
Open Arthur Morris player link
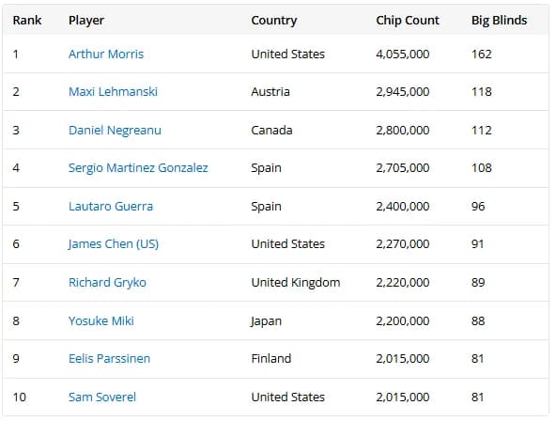click(106, 54)
